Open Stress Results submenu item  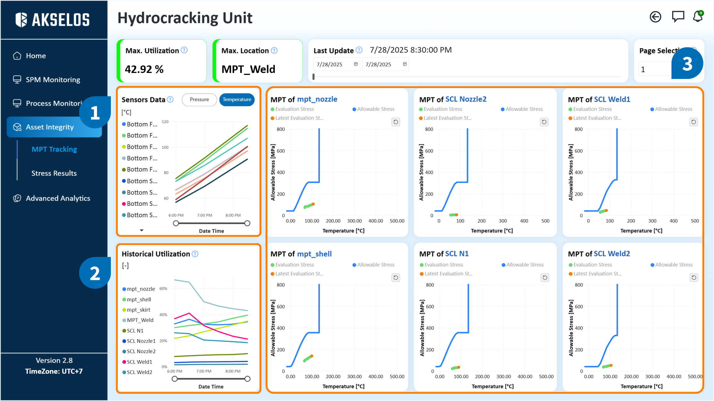point(54,173)
